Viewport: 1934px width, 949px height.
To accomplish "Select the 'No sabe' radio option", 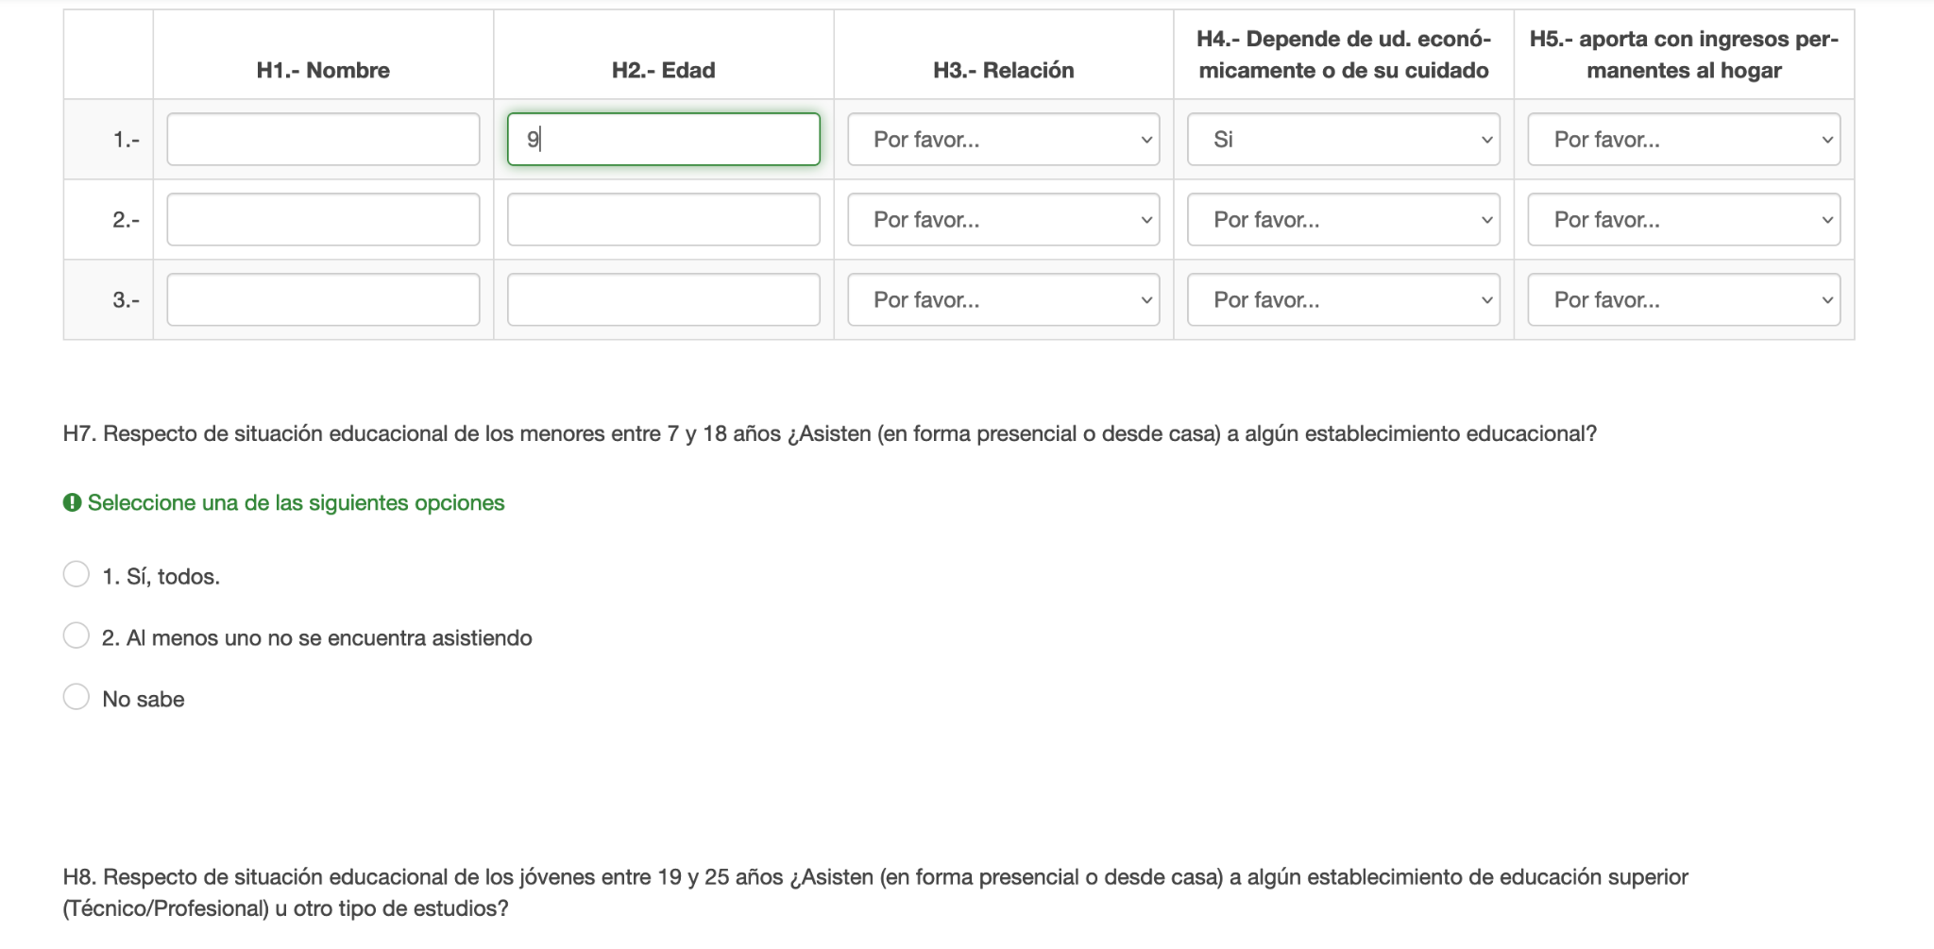I will [76, 697].
